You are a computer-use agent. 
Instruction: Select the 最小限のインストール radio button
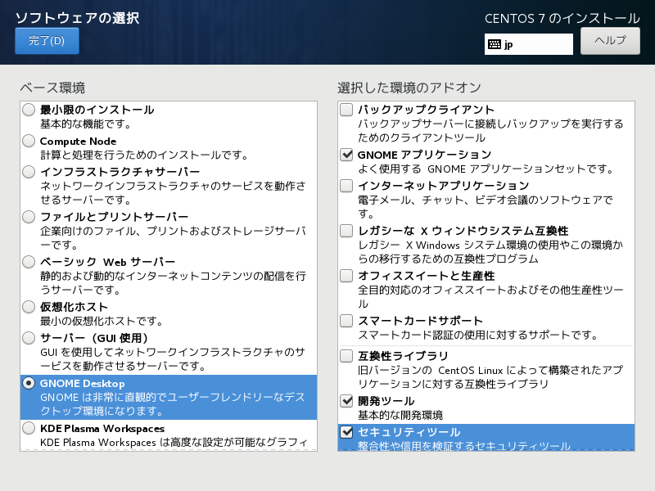29,110
